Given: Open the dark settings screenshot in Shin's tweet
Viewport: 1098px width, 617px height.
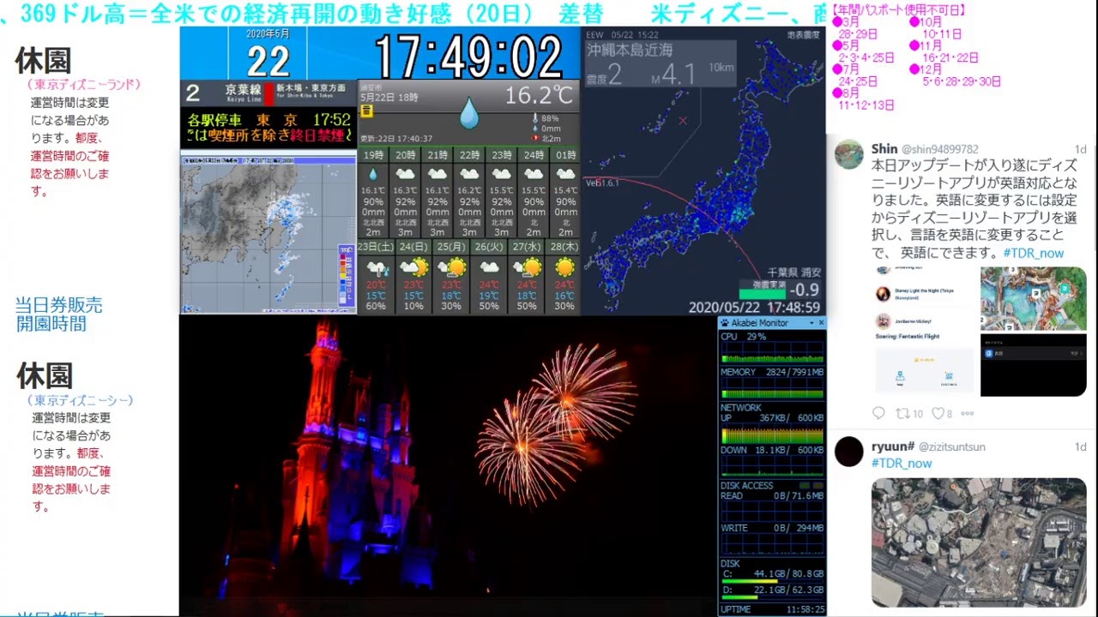Looking at the screenshot, I should tap(1034, 365).
